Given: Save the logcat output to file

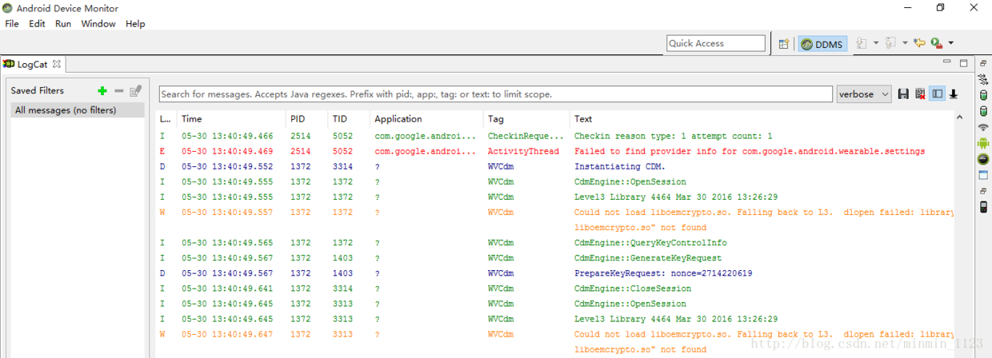Looking at the screenshot, I should click(903, 94).
